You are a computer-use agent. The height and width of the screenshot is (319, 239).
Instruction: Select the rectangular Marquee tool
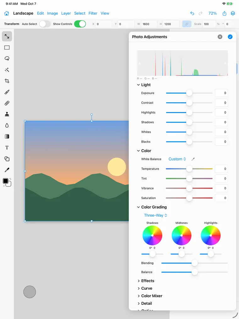[7, 48]
